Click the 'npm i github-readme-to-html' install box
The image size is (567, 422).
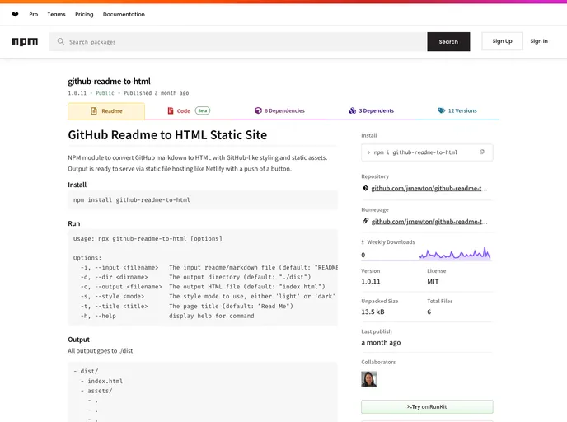click(427, 152)
